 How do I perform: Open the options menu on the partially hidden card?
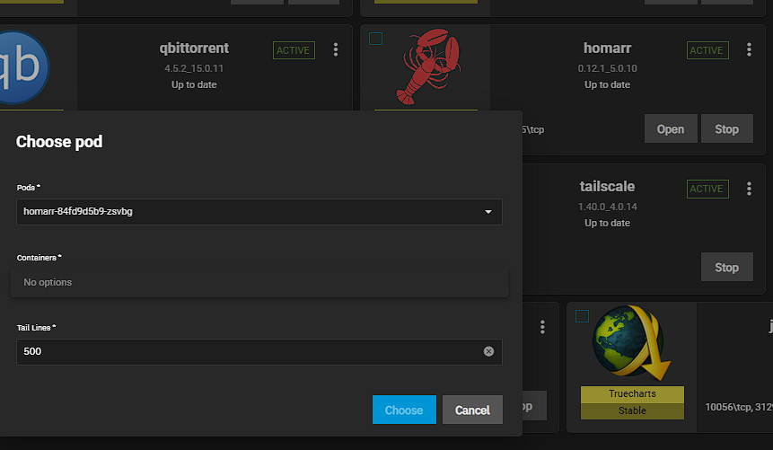point(542,327)
